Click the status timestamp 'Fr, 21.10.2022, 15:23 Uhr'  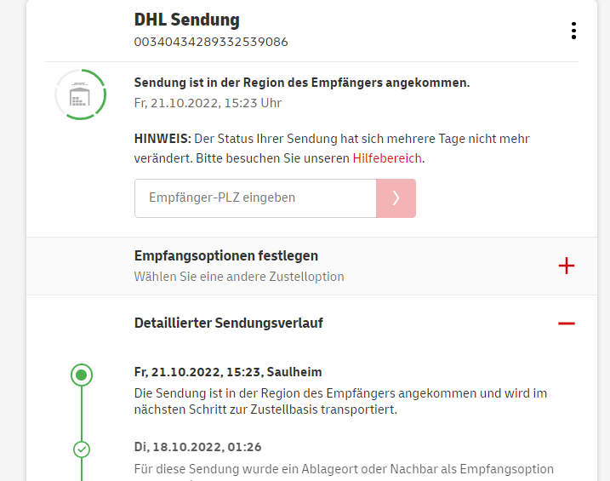click(208, 103)
